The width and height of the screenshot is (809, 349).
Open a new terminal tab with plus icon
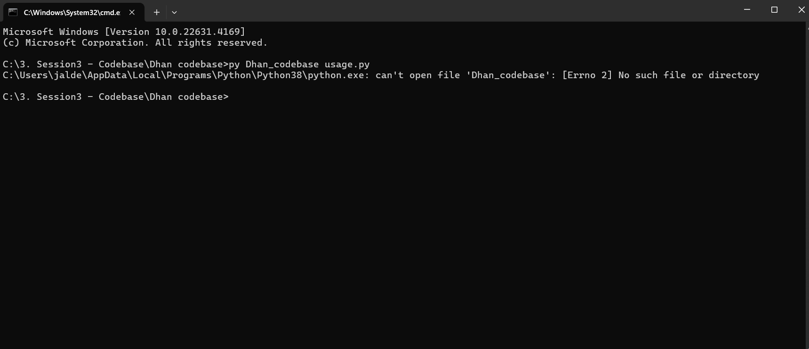tap(157, 12)
